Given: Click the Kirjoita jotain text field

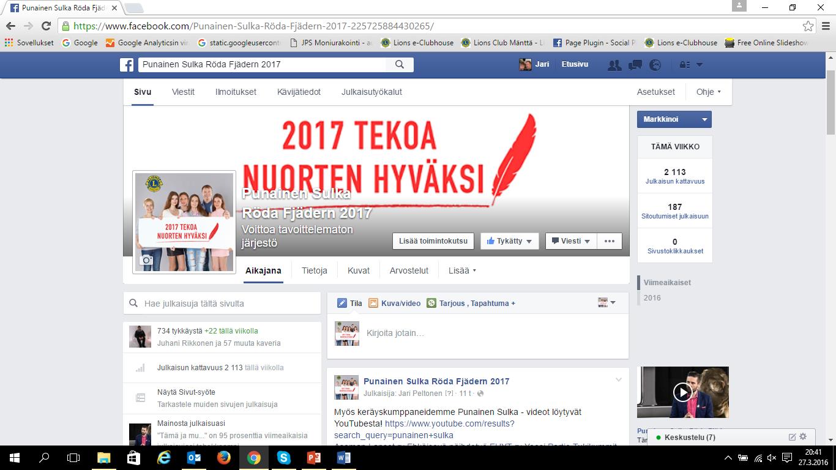Looking at the screenshot, I should [478, 334].
